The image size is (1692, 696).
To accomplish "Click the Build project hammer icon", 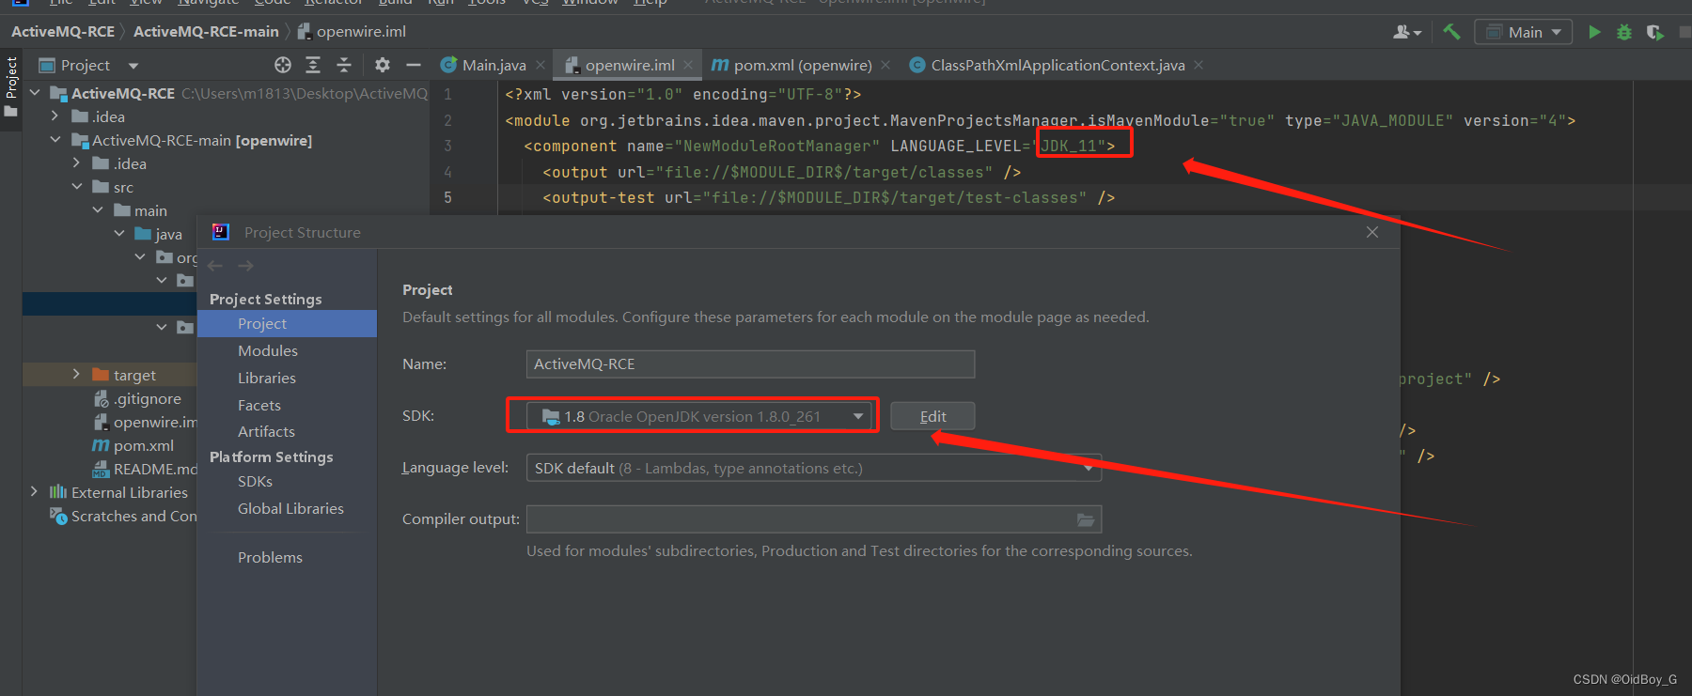I will pyautogui.click(x=1451, y=32).
